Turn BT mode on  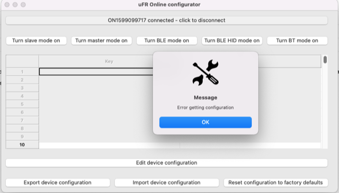(x=297, y=41)
